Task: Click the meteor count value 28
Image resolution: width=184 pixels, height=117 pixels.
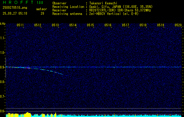Action: pyautogui.click(x=42, y=13)
